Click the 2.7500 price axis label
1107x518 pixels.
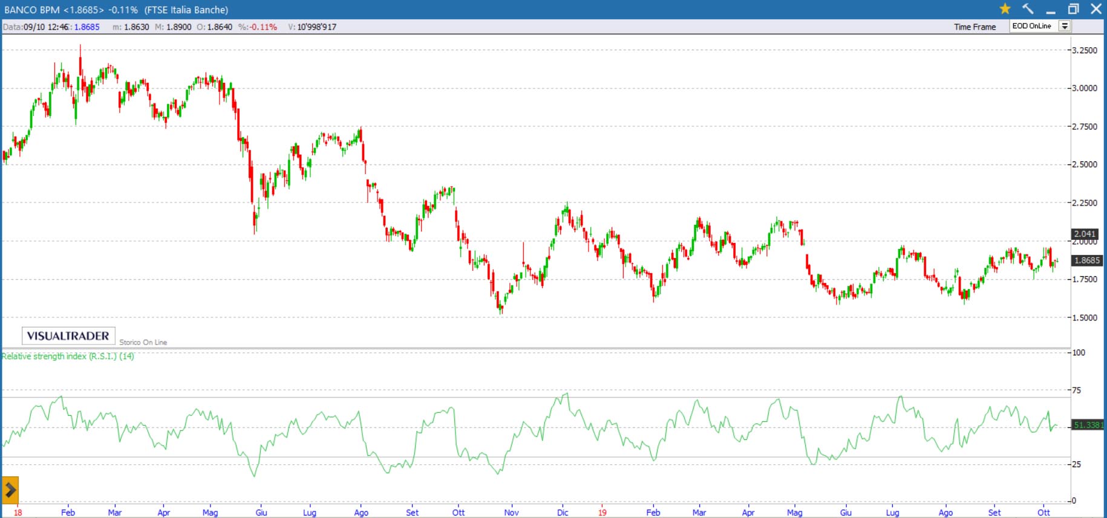(1085, 126)
